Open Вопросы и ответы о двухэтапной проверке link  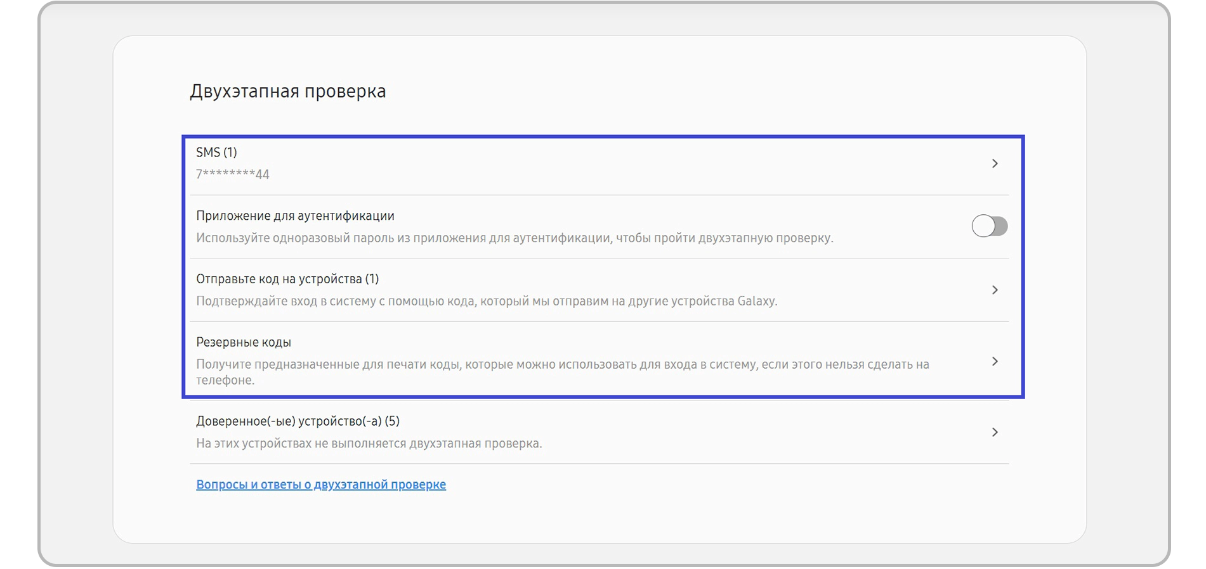[320, 485]
